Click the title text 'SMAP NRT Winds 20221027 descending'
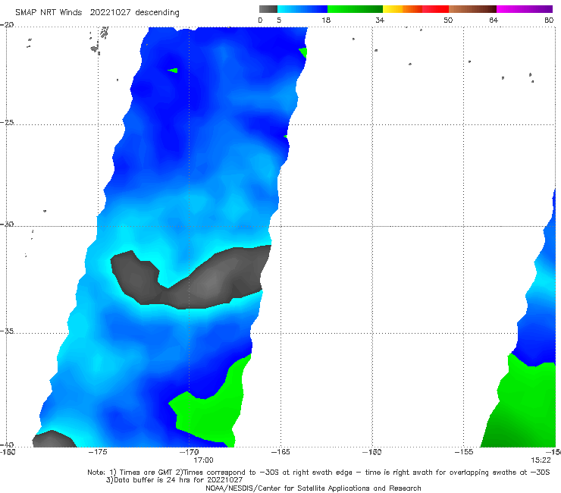This screenshot has width=561, height=493. click(97, 13)
